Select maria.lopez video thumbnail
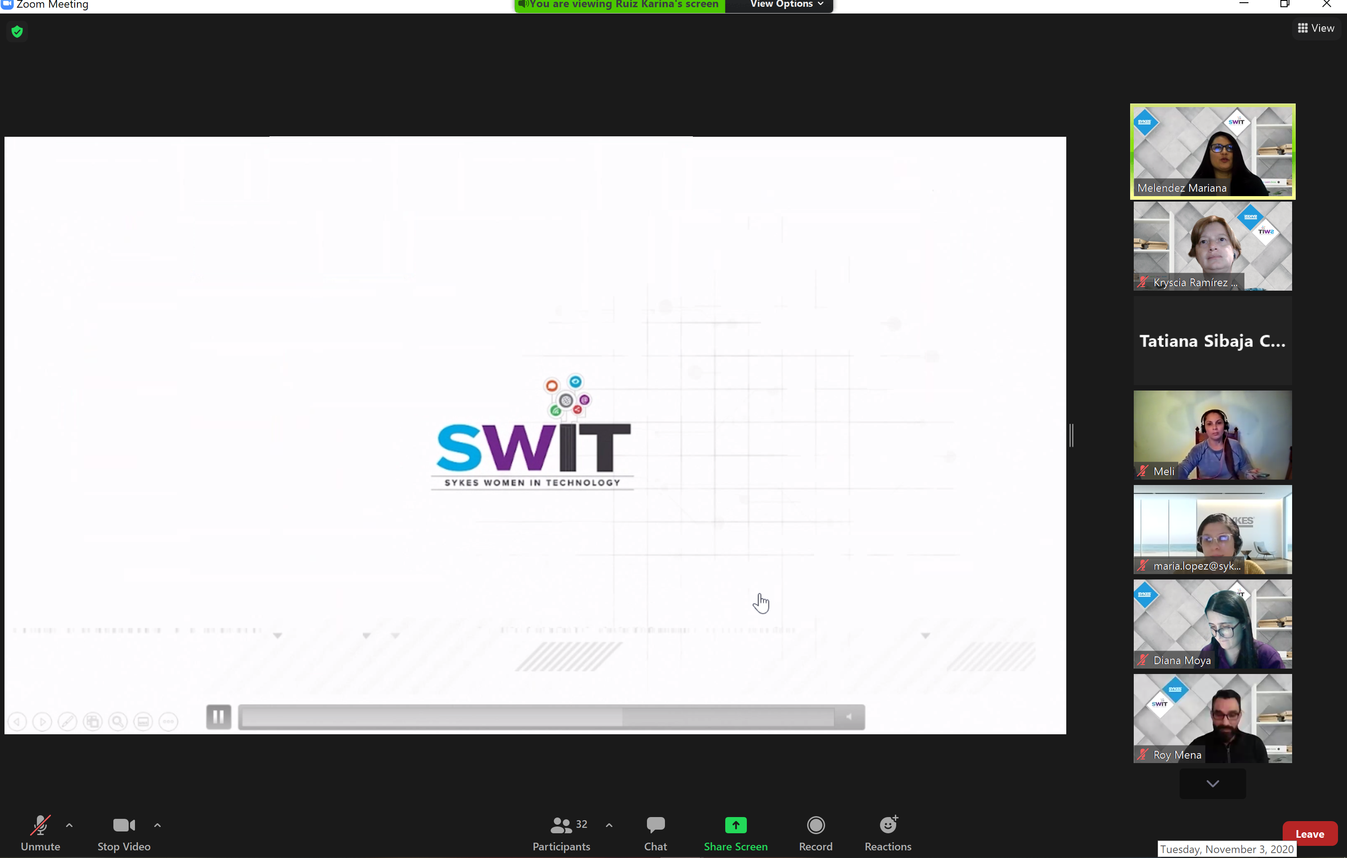This screenshot has height=858, width=1347. tap(1212, 530)
